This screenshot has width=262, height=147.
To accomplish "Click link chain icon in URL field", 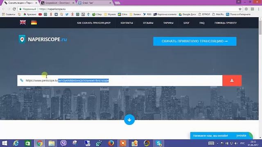I will click(x=22, y=80).
